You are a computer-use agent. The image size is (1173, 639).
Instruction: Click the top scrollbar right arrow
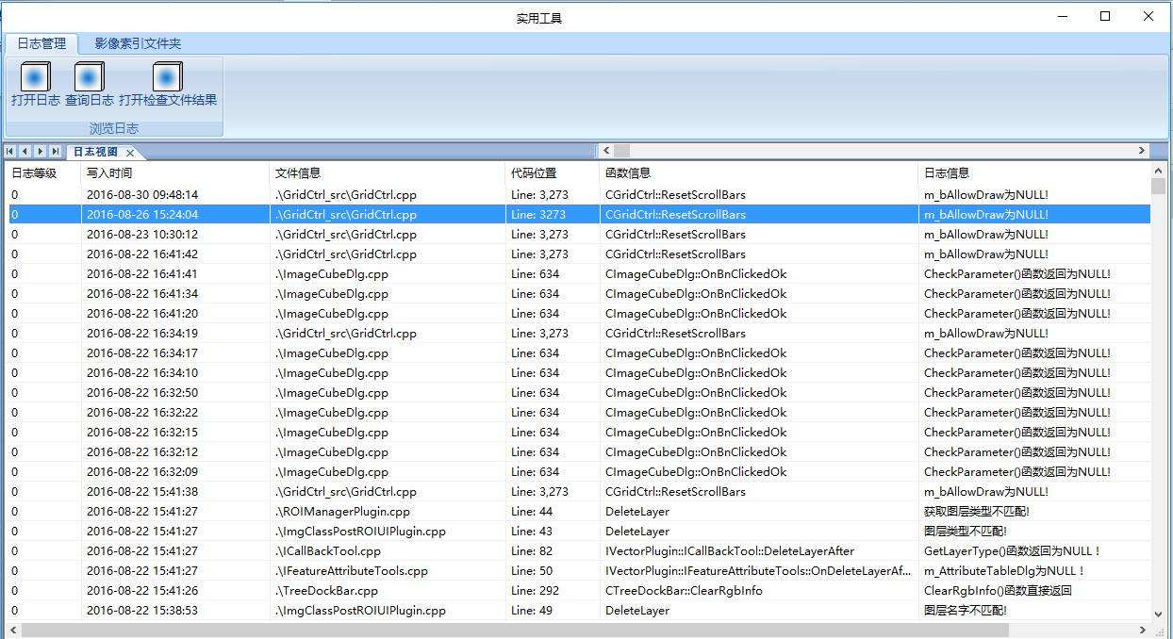(x=1141, y=151)
